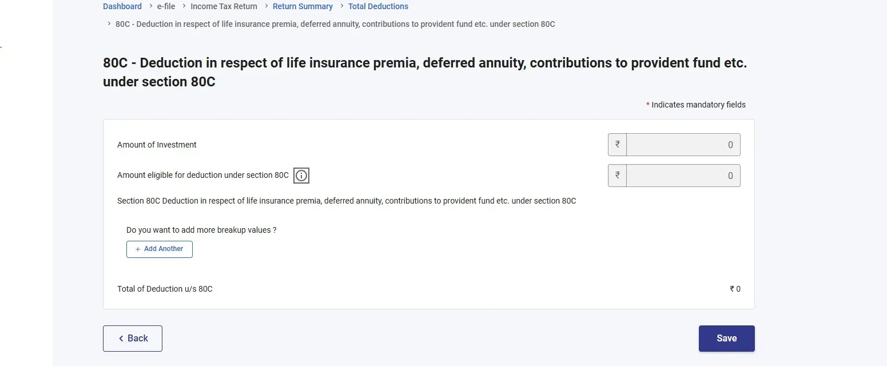Viewport: 887px width, 366px height.
Task: Click Add Another to add breakup values
Action: 160,249
